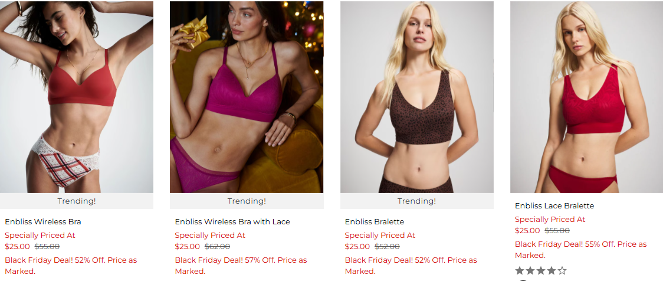
Task: Click the fourth filled rating star
Action: [x=552, y=270]
